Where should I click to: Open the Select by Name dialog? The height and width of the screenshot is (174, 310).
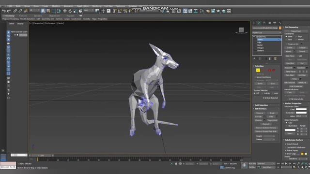48,11
